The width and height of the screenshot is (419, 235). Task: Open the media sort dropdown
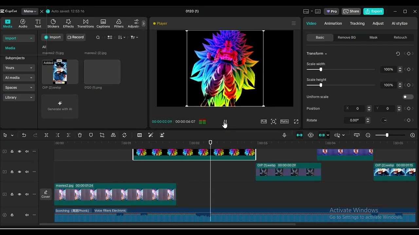[x=121, y=38]
